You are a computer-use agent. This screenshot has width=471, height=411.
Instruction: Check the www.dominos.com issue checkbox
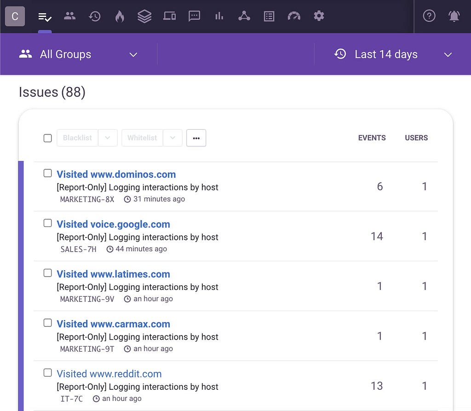point(47,173)
